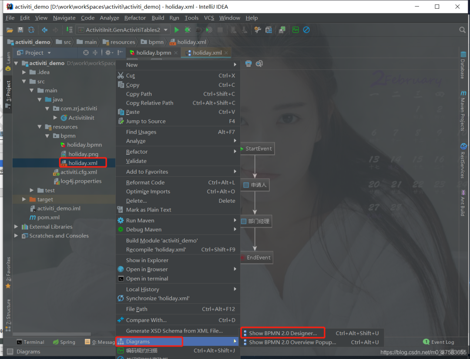Click the Back navigation arrow icon
The height and width of the screenshot is (359, 470).
(45, 30)
